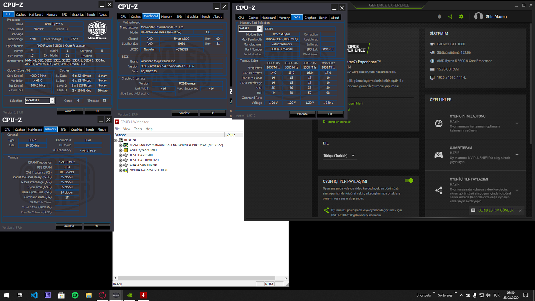This screenshot has width=535, height=301.
Task: Click the Sensor column header in HWMonitor
Action: coord(169,135)
